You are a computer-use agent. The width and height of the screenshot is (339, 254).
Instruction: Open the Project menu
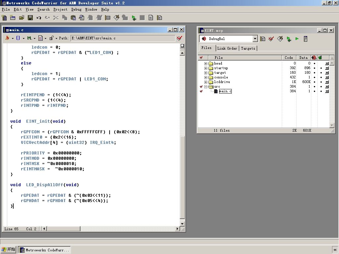click(60, 10)
